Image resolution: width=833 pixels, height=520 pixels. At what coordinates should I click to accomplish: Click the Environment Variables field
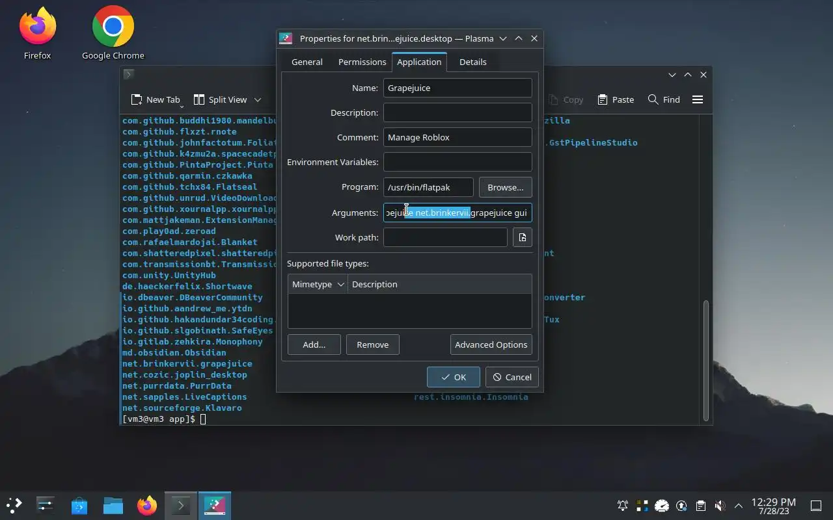pyautogui.click(x=457, y=162)
